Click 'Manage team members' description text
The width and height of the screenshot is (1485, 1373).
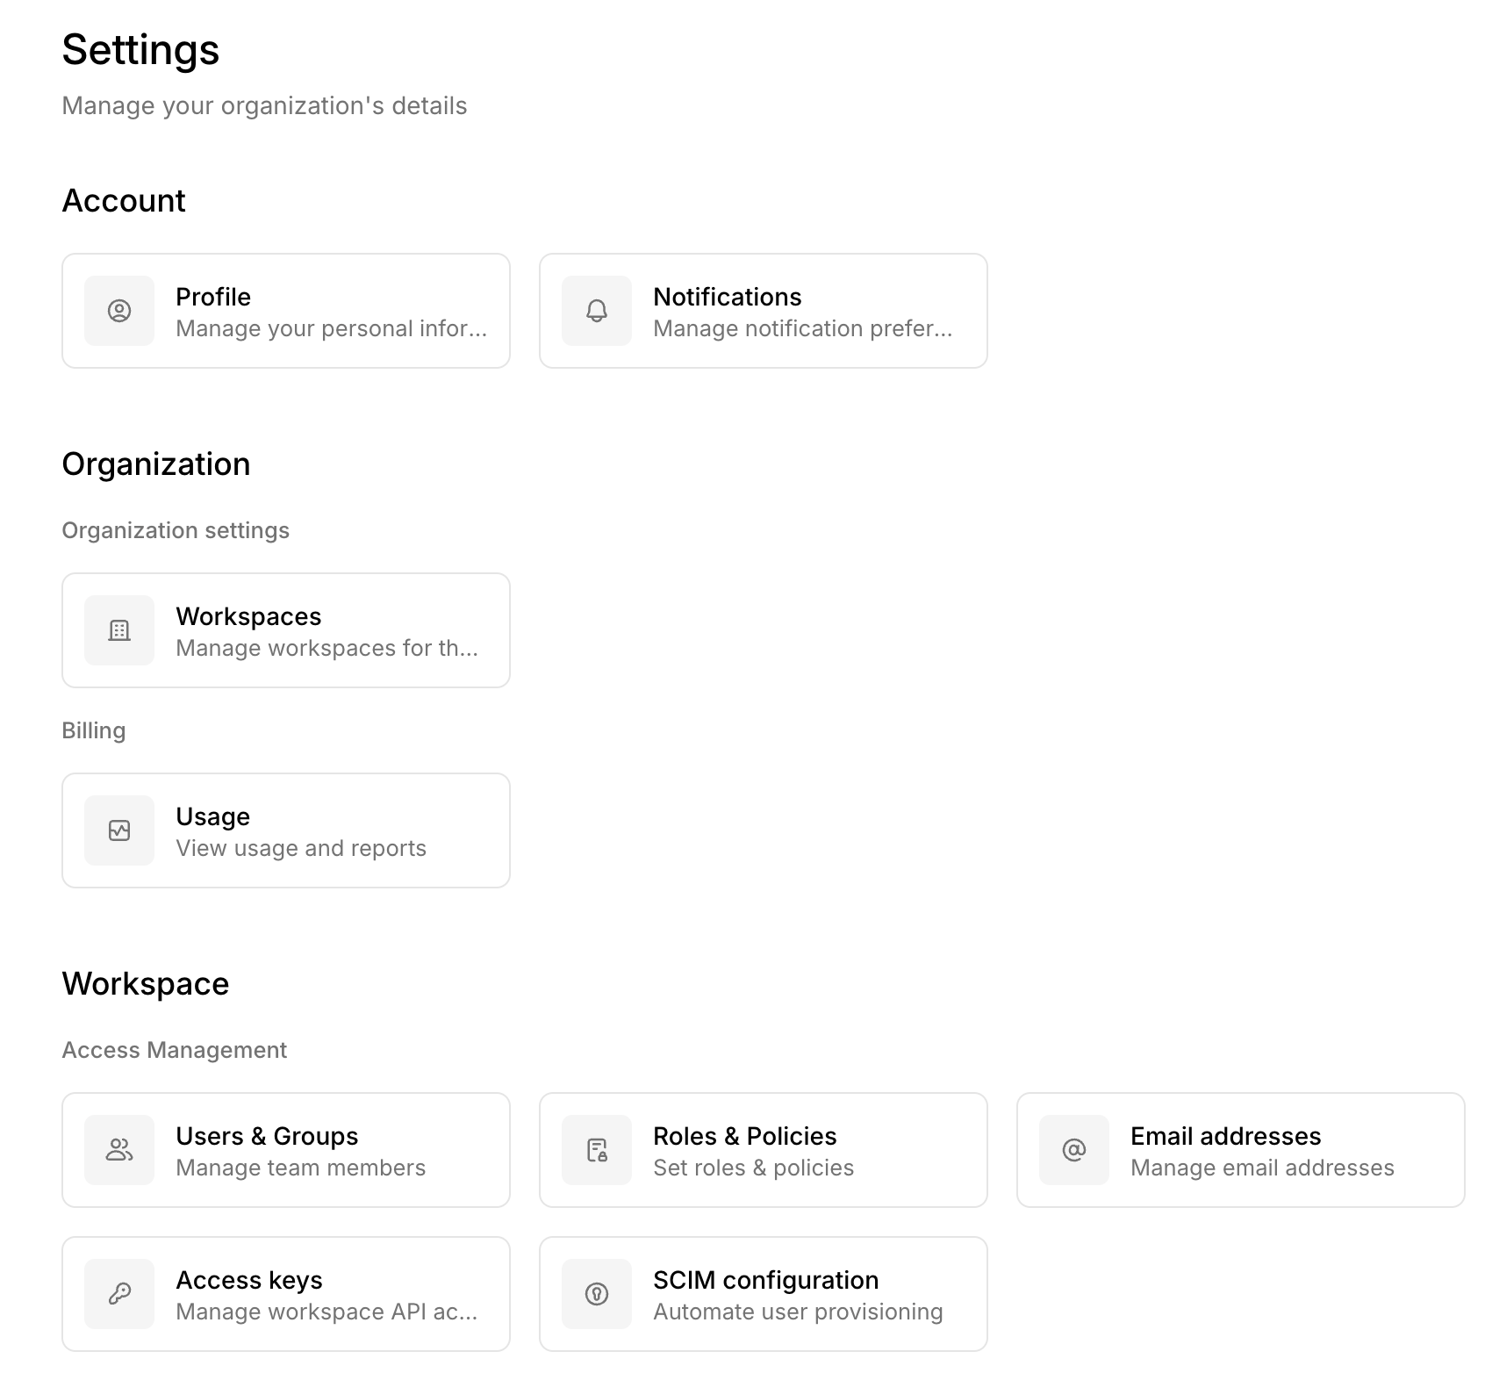tap(300, 1168)
